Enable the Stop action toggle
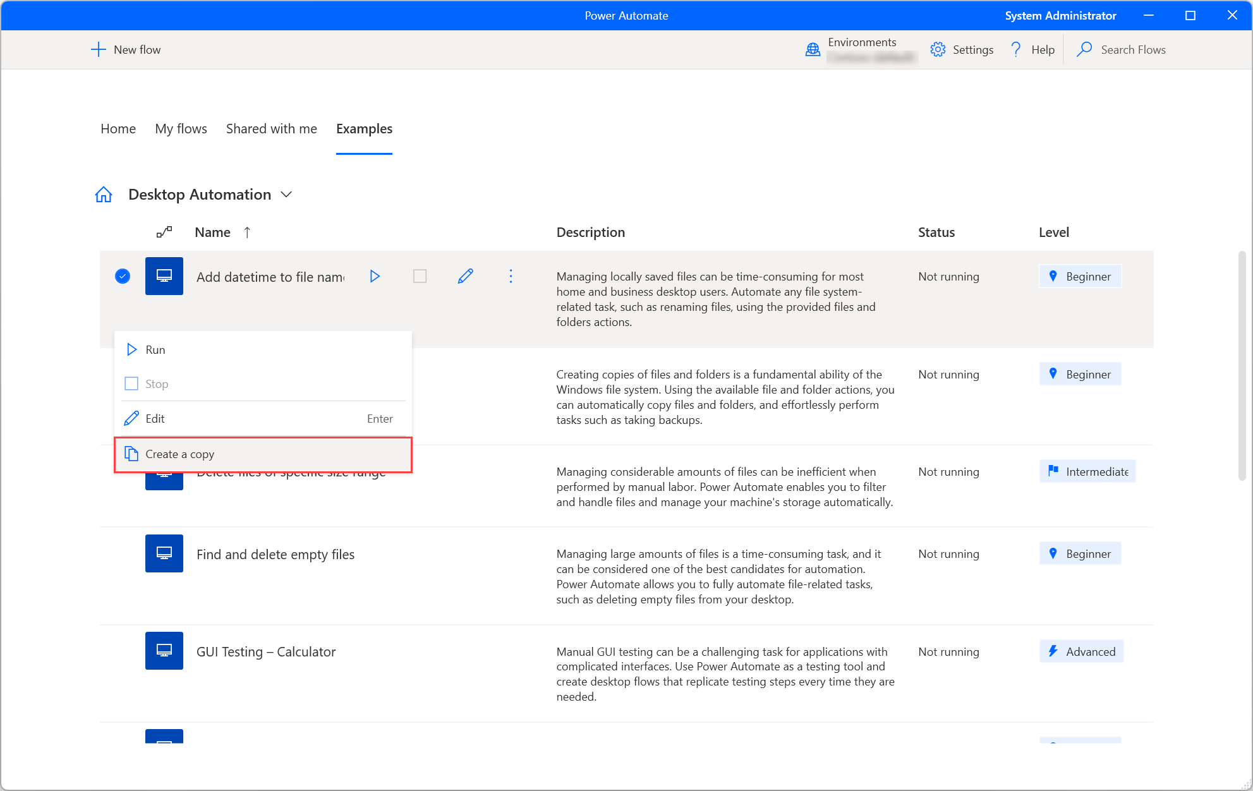This screenshot has height=791, width=1253. (x=131, y=383)
